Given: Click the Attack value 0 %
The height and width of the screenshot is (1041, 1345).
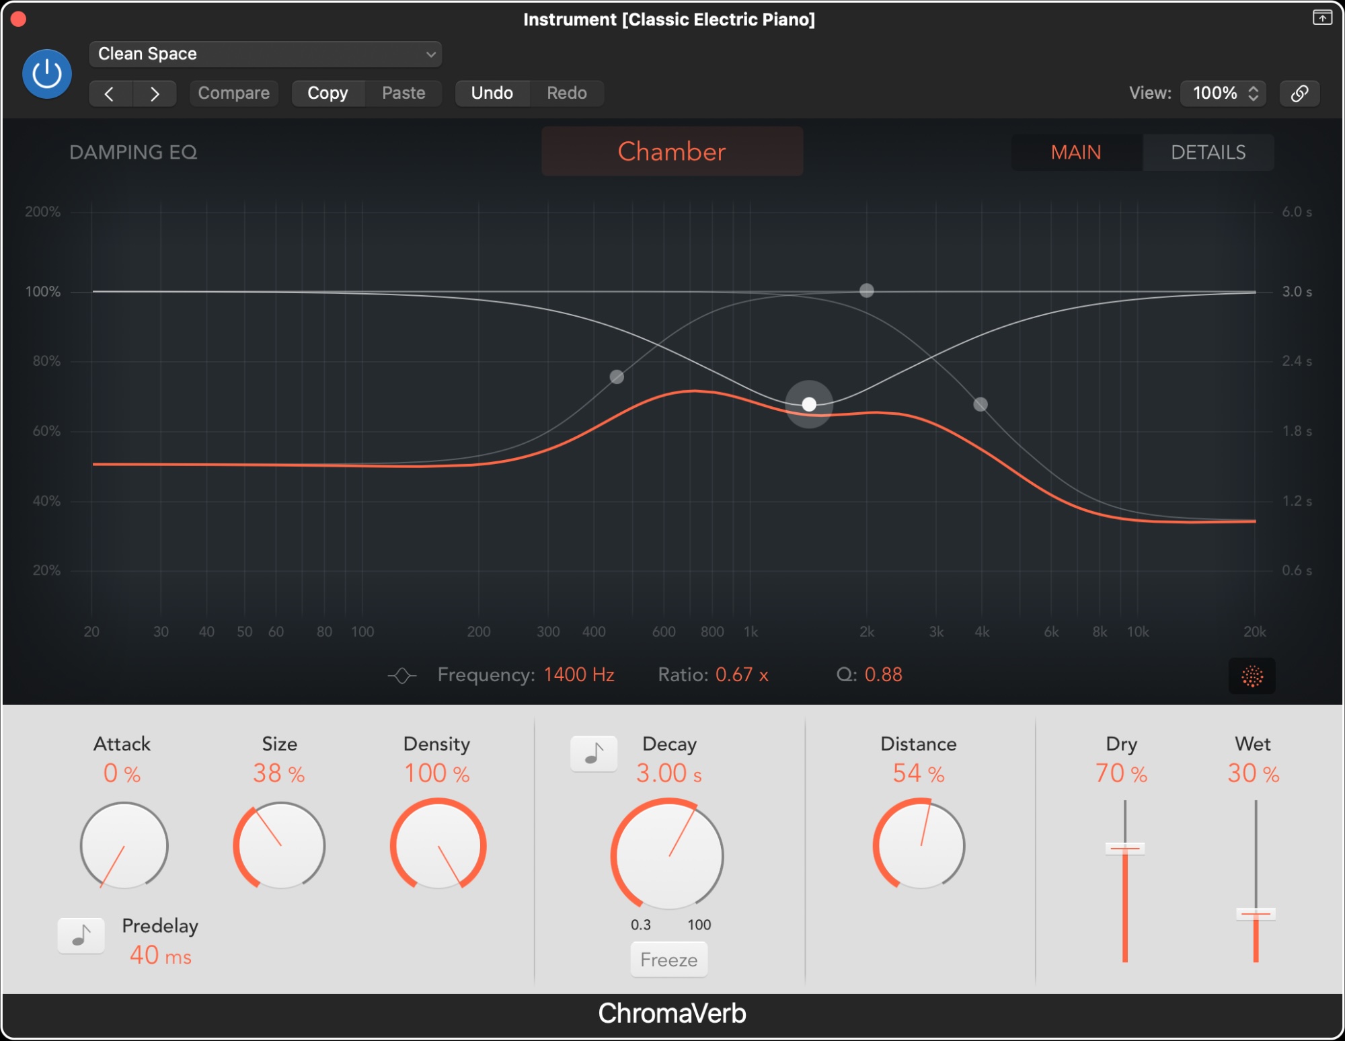Looking at the screenshot, I should [x=122, y=774].
